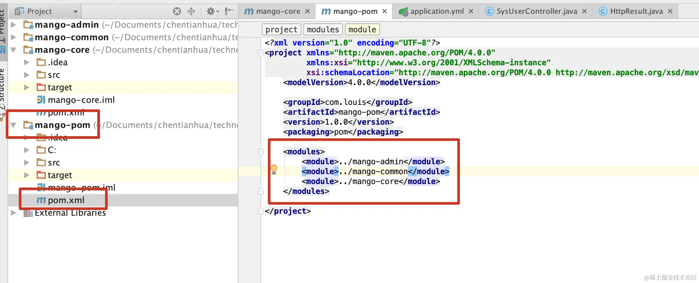The width and height of the screenshot is (699, 283).
Task: Click the xml version declaration line
Action: tap(352, 43)
